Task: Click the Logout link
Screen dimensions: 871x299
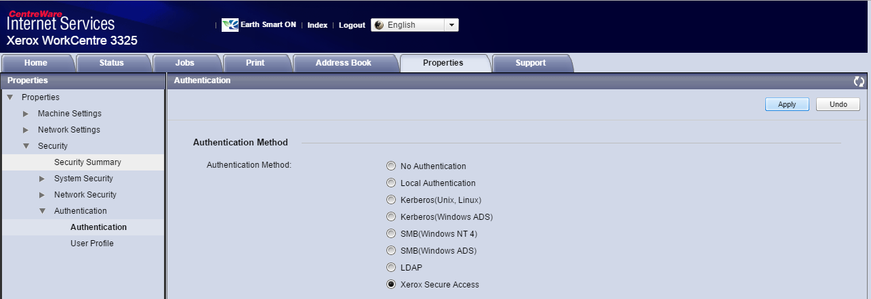Action: pos(352,25)
